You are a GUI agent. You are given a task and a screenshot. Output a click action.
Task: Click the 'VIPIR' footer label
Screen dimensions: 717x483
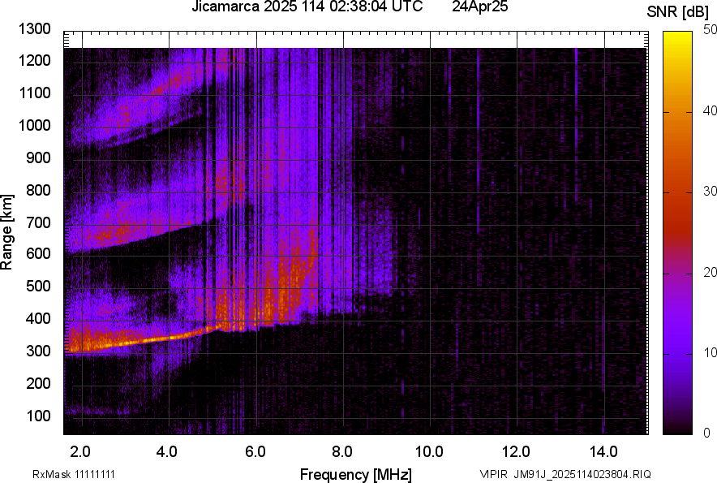coord(493,474)
